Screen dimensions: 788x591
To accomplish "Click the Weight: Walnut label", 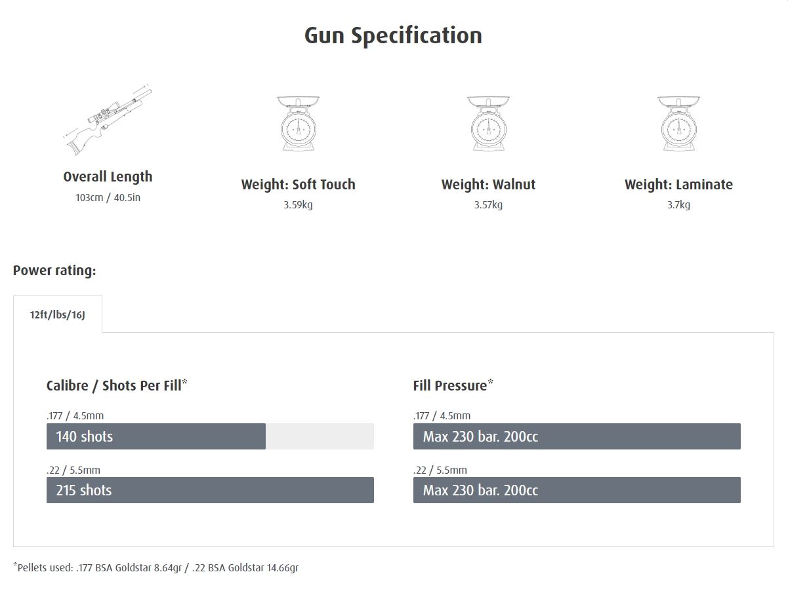I will coord(488,185).
